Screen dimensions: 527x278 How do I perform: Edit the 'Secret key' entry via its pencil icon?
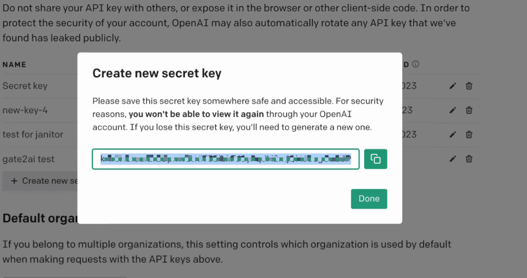point(453,86)
